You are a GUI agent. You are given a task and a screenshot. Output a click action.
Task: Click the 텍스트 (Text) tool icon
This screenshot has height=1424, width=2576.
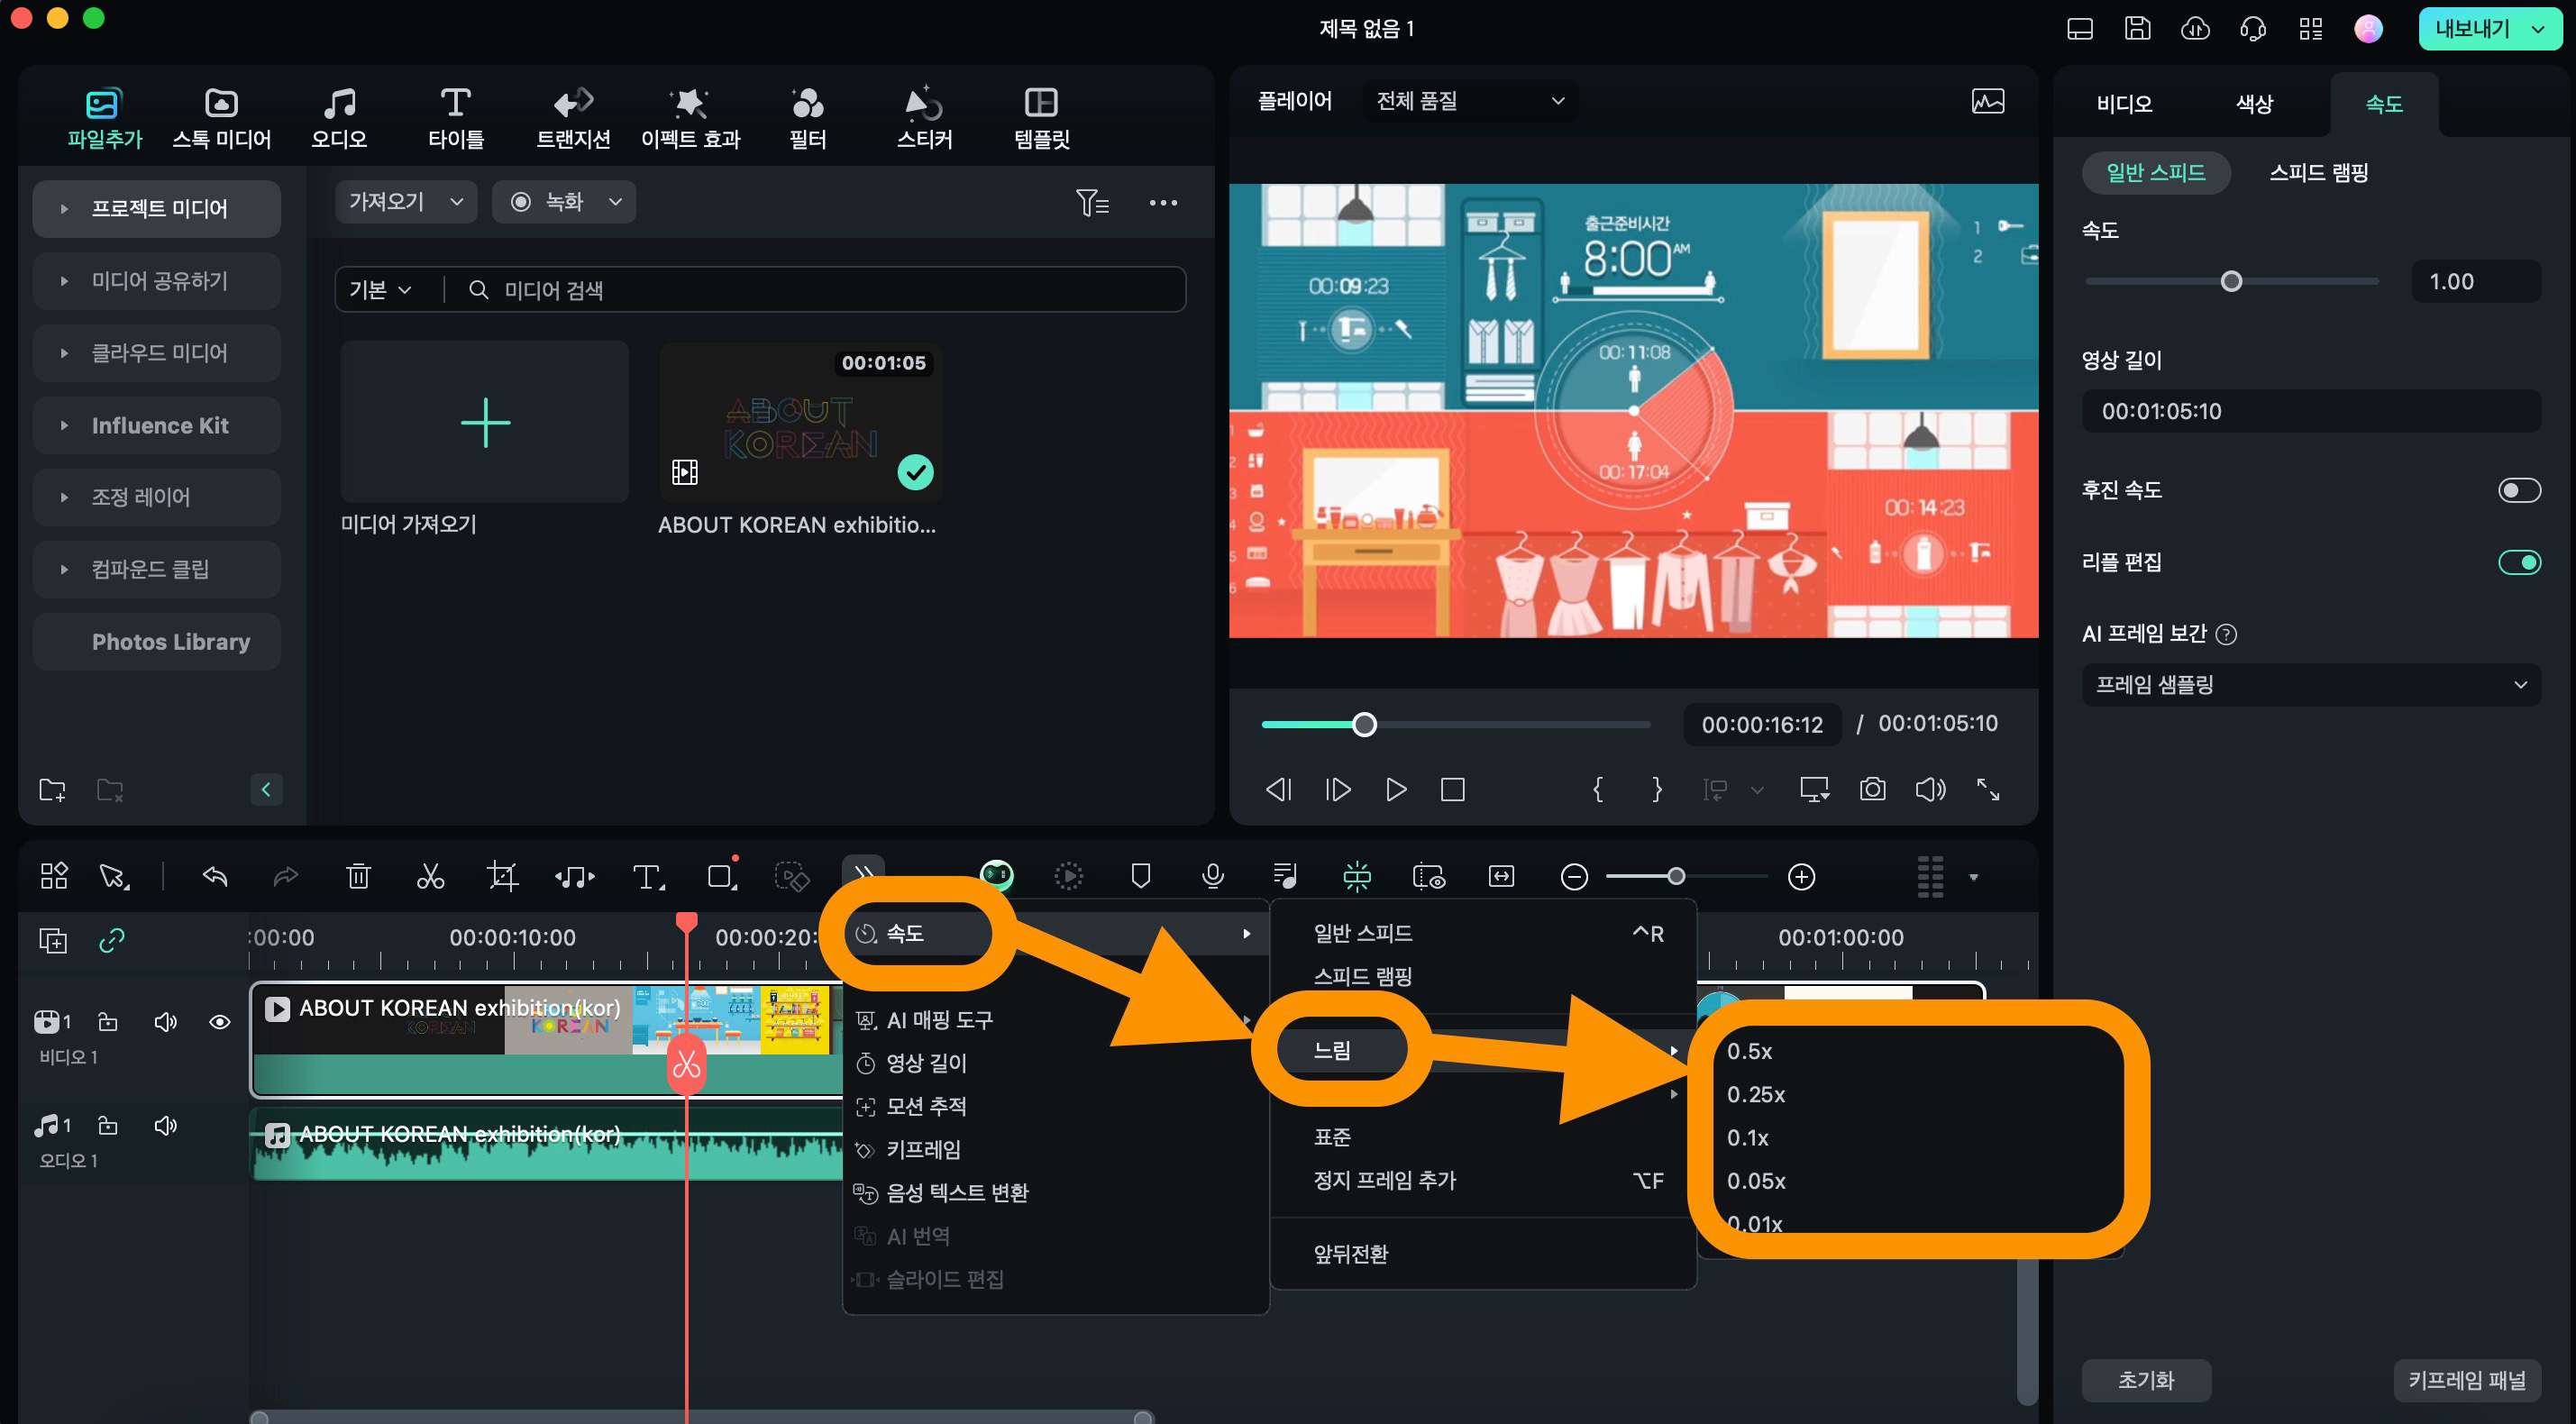(x=649, y=875)
